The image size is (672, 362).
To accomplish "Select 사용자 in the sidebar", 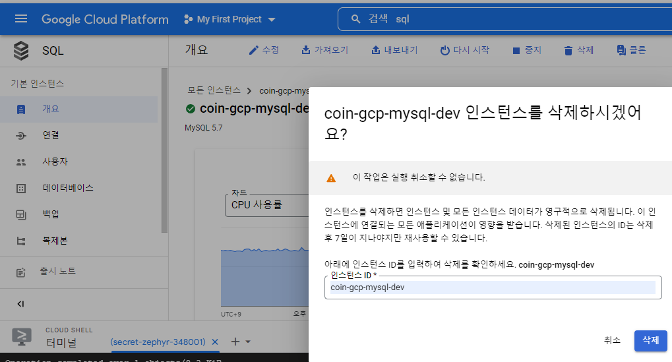I will (79, 162).
